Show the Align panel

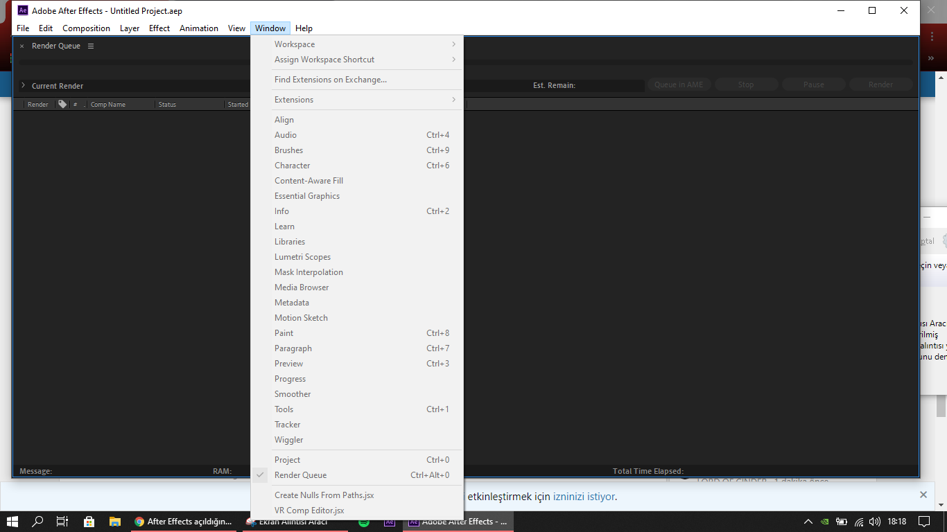357,120
